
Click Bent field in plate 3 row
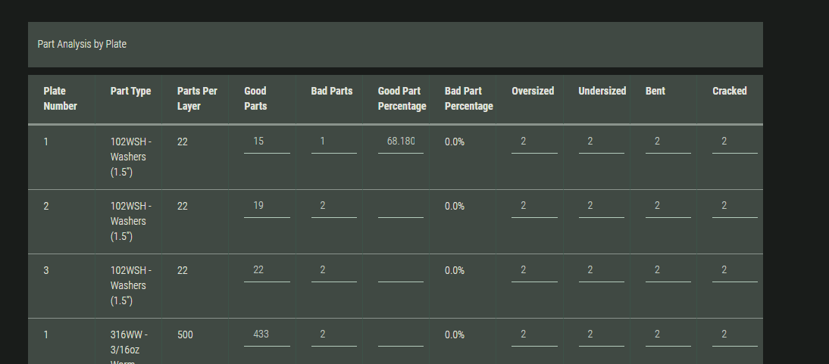tap(668, 270)
